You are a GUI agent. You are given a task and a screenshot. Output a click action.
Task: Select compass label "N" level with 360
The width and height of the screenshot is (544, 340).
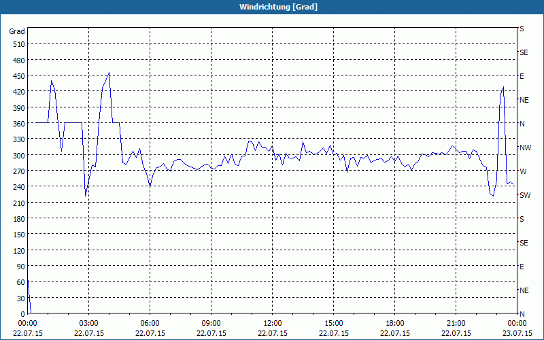coord(522,124)
